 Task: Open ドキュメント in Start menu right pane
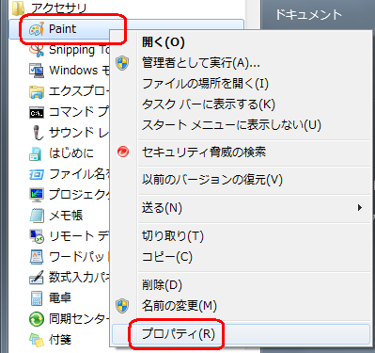click(x=308, y=15)
